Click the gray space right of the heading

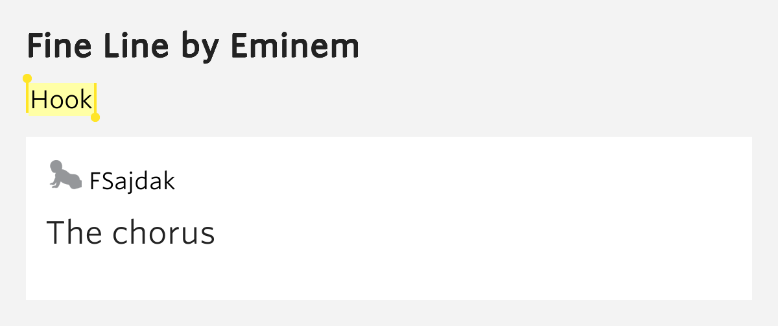(x=564, y=46)
